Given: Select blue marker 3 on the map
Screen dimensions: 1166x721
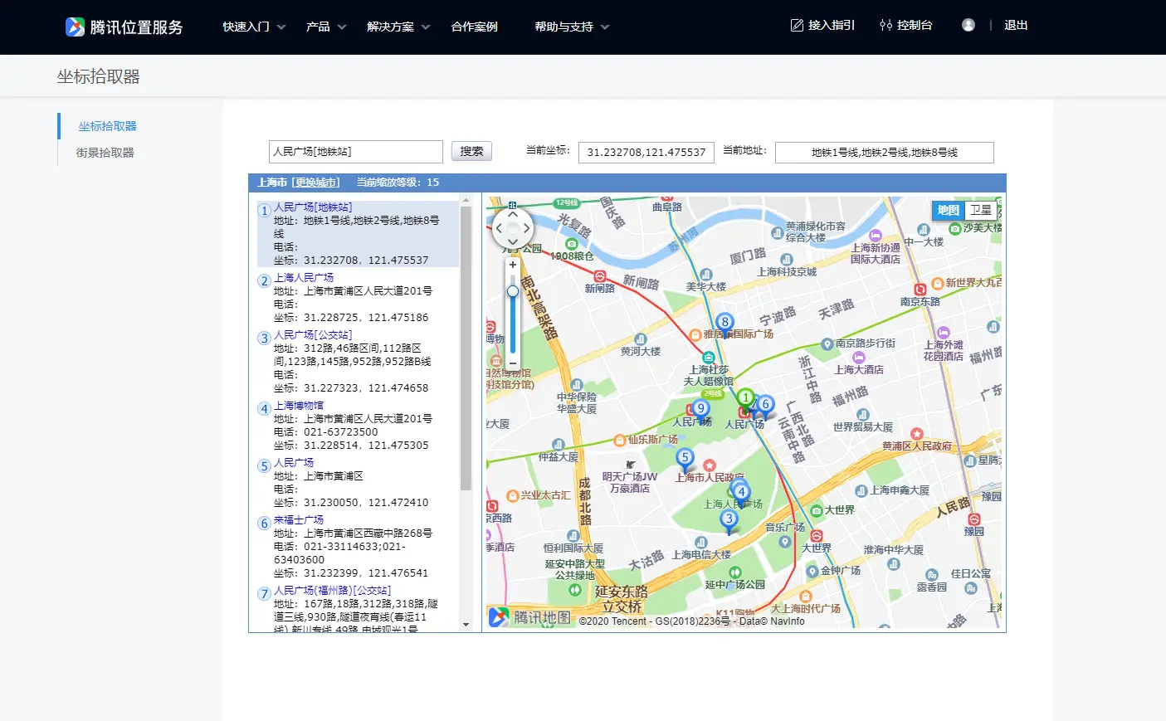Looking at the screenshot, I should (x=729, y=522).
